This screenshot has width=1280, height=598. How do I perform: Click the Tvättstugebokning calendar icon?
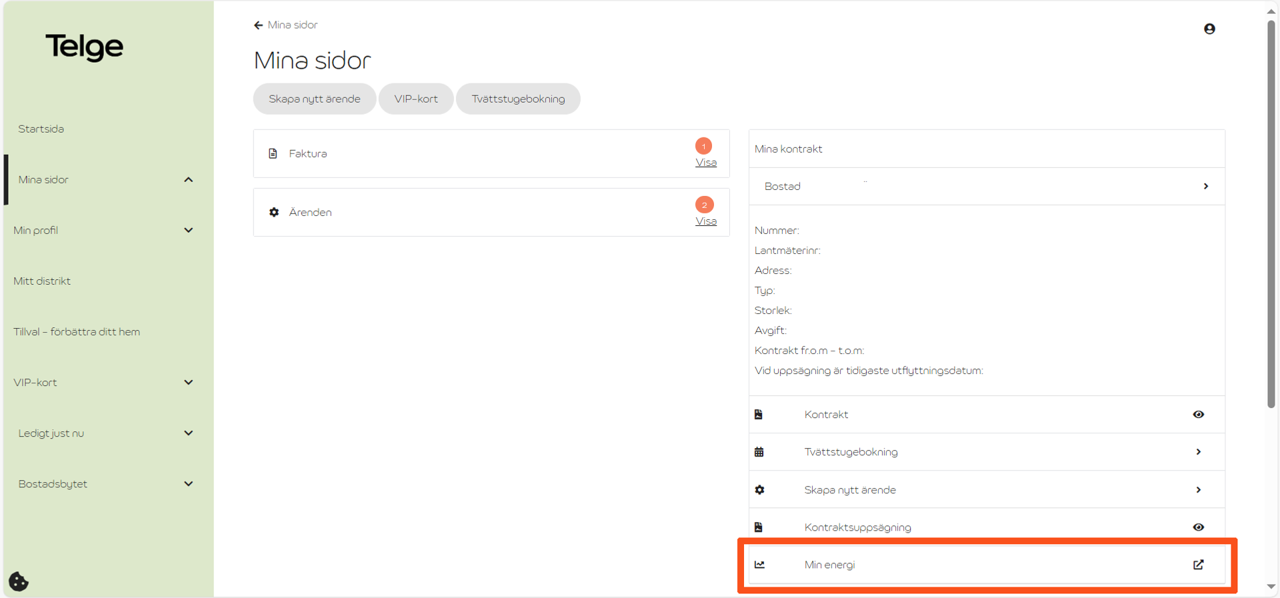tap(759, 452)
